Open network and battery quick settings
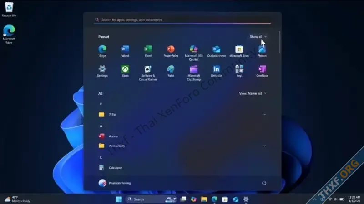Viewport: 364px width, 204px height. [336, 199]
